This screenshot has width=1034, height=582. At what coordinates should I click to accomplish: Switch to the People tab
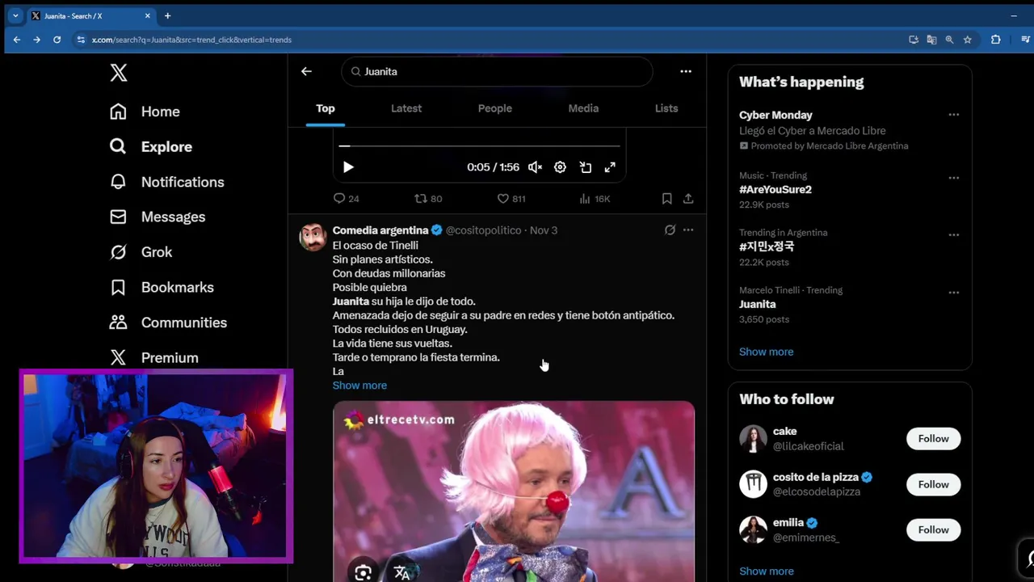495,108
